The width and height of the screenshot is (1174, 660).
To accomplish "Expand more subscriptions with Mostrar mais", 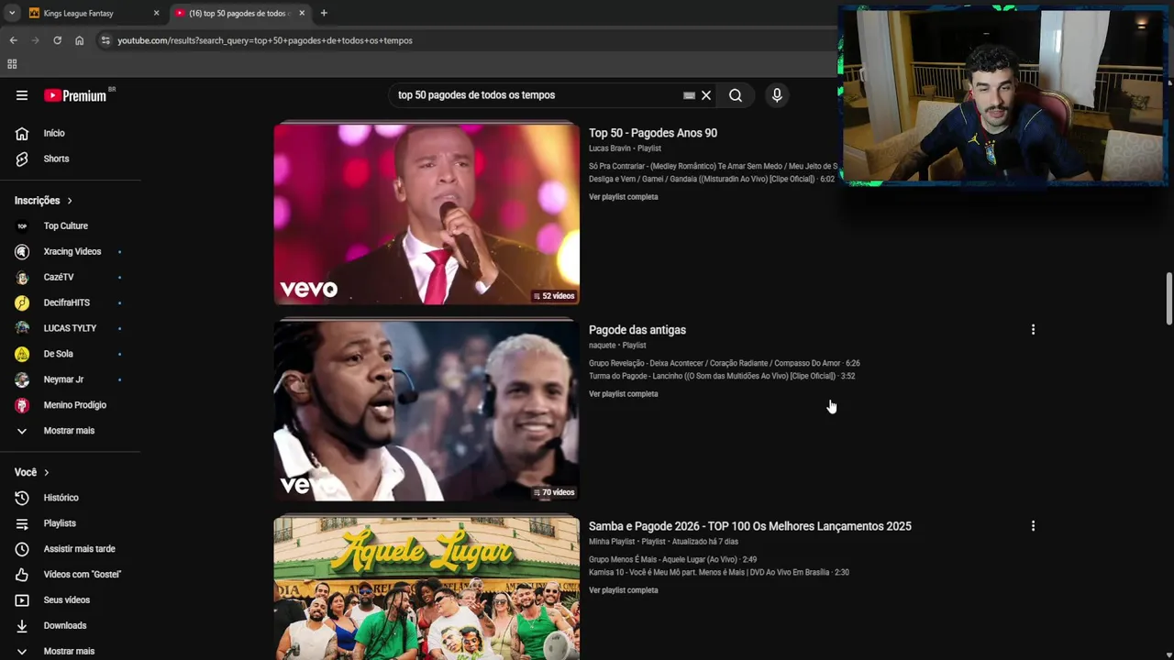I will 70,431.
